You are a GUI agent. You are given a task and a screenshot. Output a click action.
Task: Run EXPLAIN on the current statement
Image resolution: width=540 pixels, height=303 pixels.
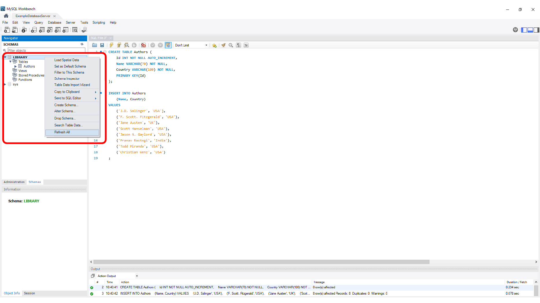[126, 45]
